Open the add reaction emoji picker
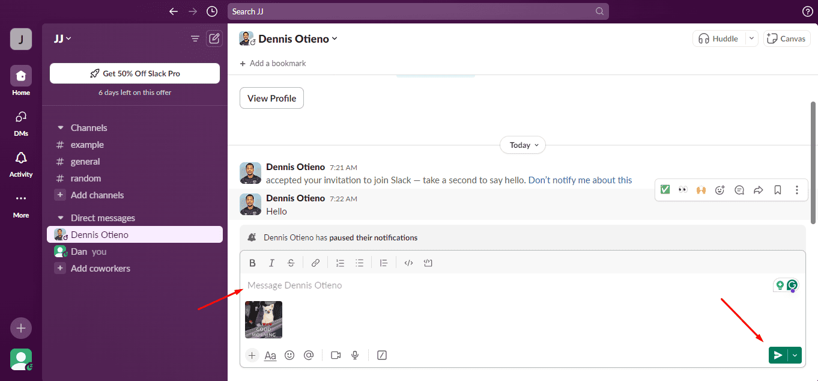Screen dimensions: 818x381 [720, 190]
